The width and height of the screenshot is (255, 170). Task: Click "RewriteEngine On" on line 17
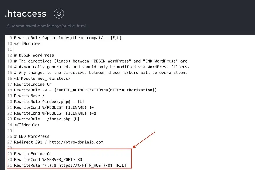[x=33, y=84]
